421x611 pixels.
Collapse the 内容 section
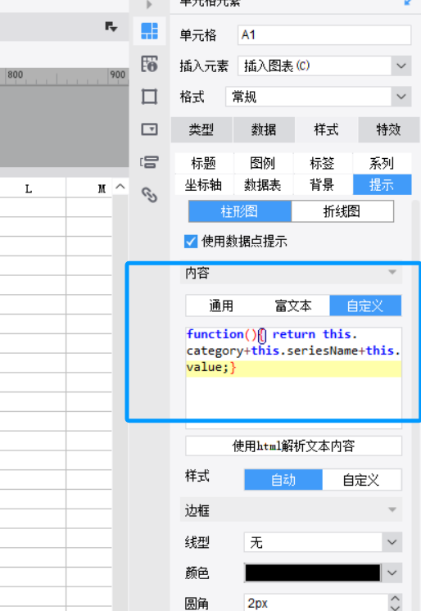392,272
